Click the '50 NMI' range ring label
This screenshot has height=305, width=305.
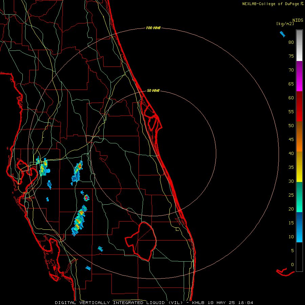[153, 90]
